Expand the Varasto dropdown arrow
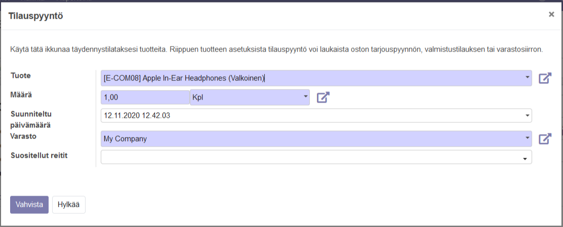Viewport: 563px width, 227px height. coord(527,138)
